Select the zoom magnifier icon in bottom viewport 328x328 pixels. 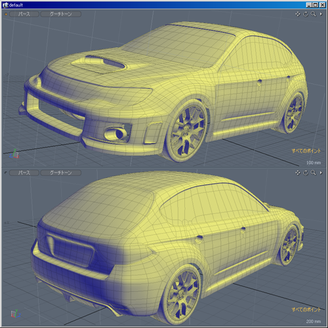[314, 173]
